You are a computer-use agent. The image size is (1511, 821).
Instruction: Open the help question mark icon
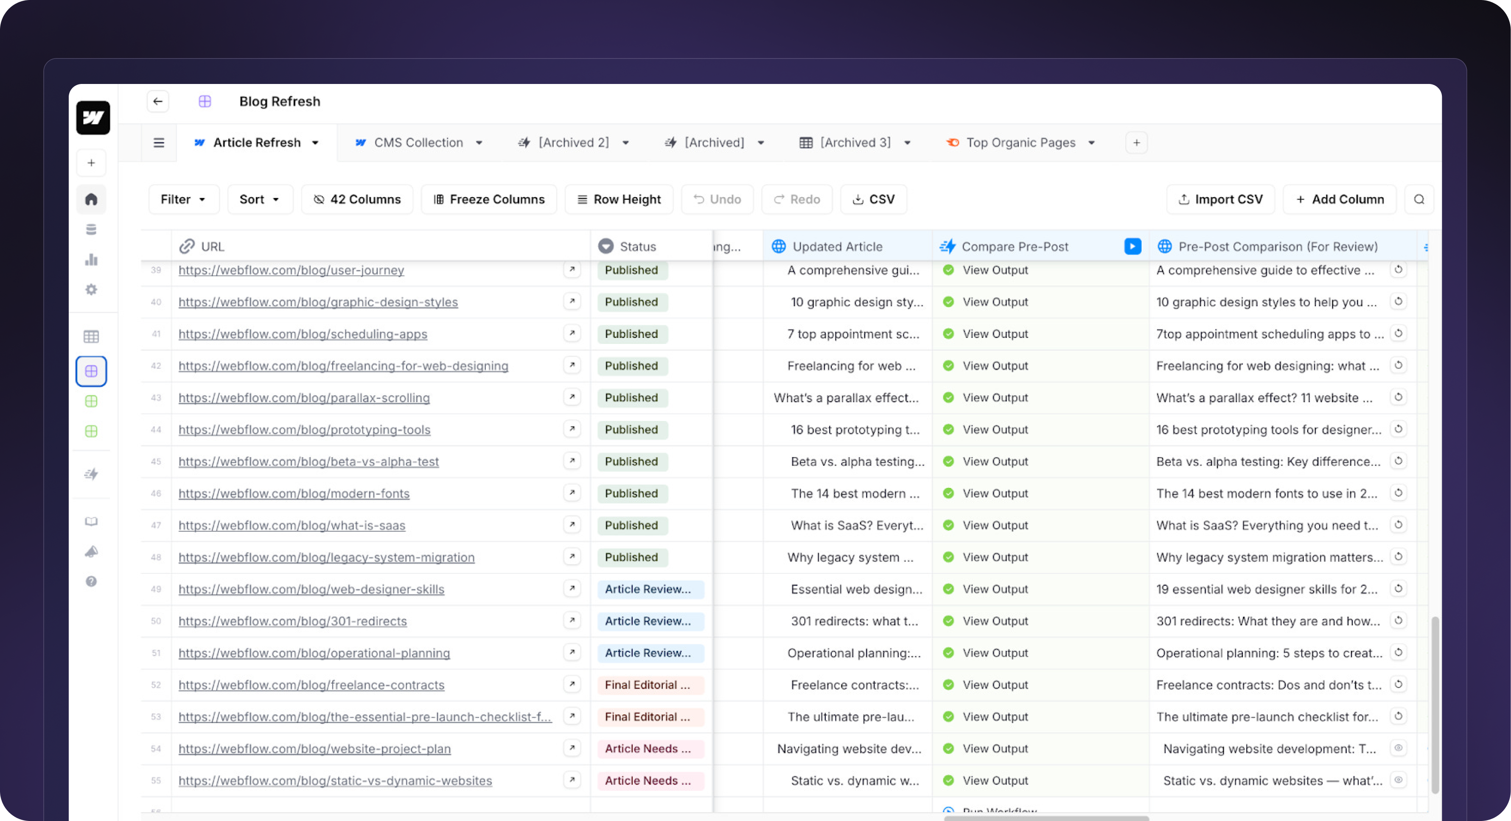[91, 581]
